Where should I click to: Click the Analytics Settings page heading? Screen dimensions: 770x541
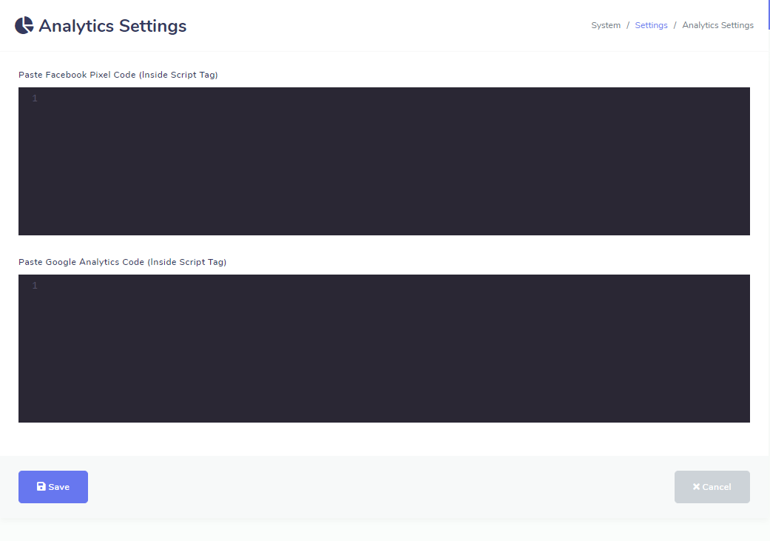point(112,26)
